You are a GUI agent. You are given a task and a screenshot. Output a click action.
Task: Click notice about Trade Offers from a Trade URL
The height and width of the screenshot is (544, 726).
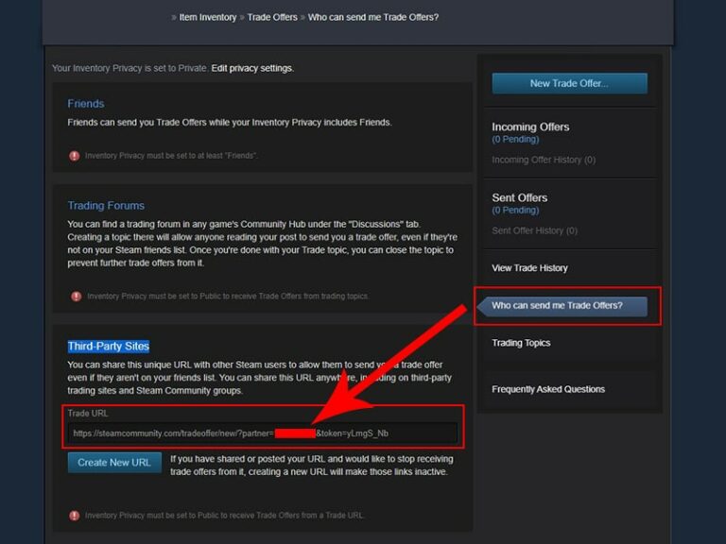(225, 516)
